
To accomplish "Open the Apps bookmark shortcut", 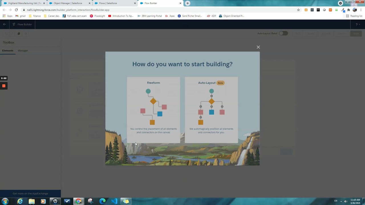I will [8, 16].
